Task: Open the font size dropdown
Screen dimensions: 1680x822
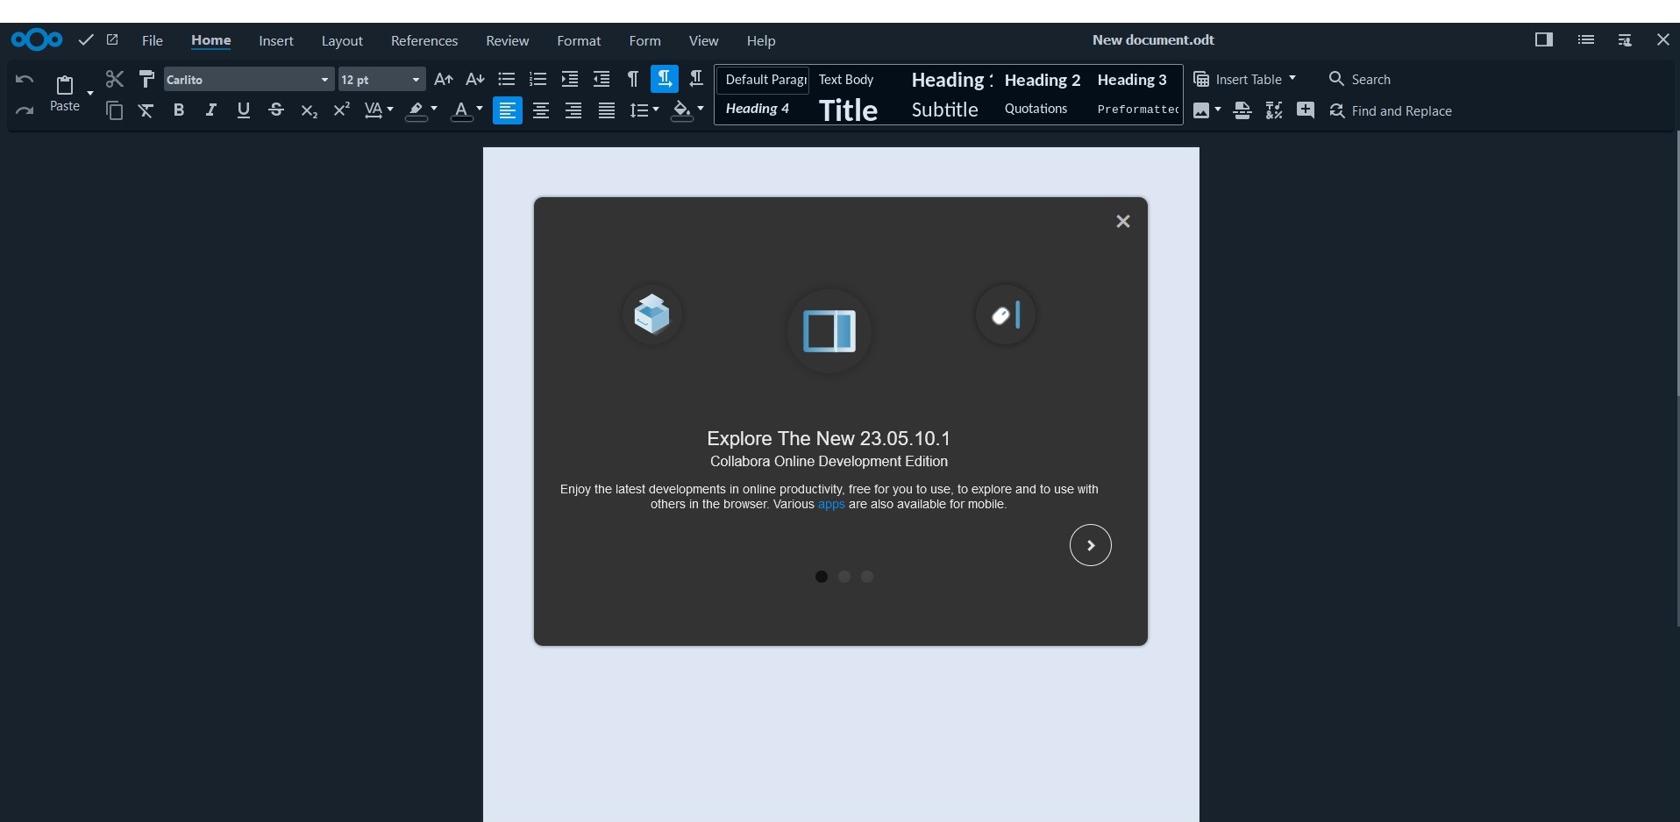Action: click(x=414, y=79)
